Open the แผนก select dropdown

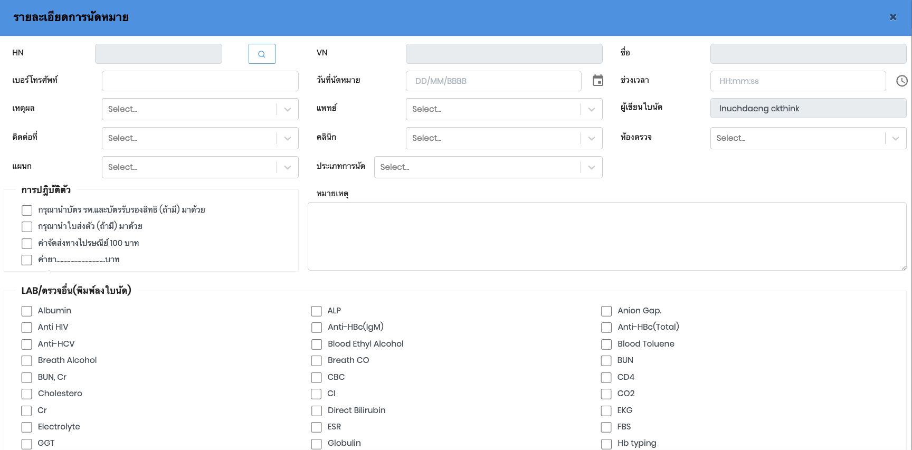click(x=200, y=167)
